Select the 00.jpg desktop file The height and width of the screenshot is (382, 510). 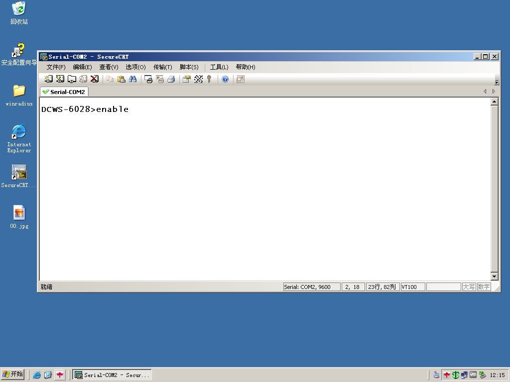tap(19, 217)
